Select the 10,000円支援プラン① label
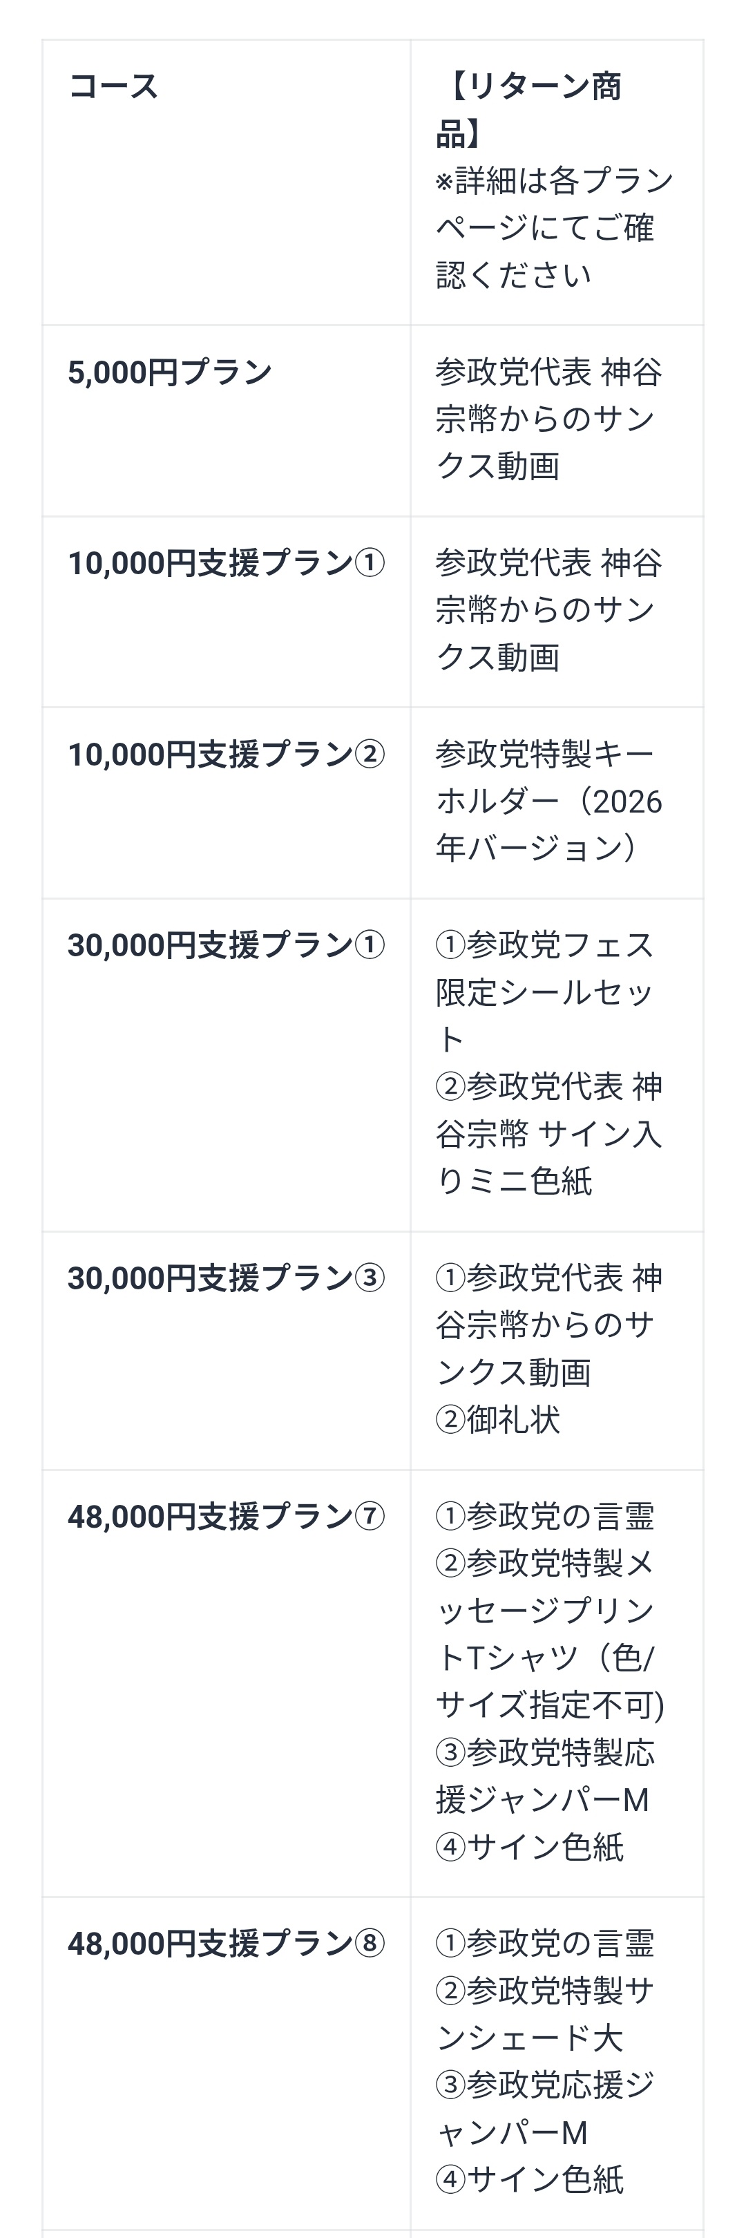The height and width of the screenshot is (2238, 746). click(x=226, y=563)
